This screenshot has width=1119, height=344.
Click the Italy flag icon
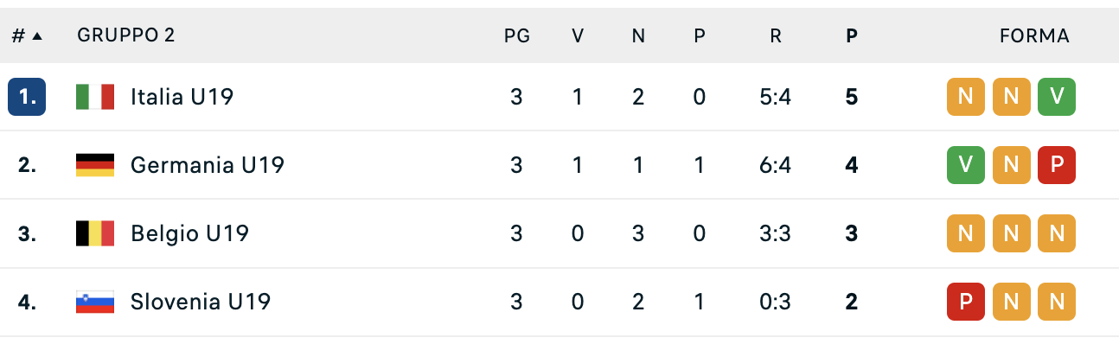(95, 97)
